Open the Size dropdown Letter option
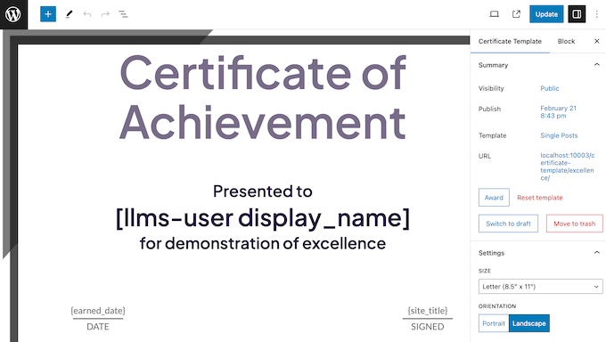This screenshot has width=606, height=342. click(x=540, y=287)
